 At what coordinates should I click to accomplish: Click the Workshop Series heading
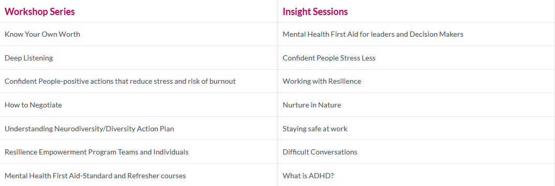pos(40,12)
